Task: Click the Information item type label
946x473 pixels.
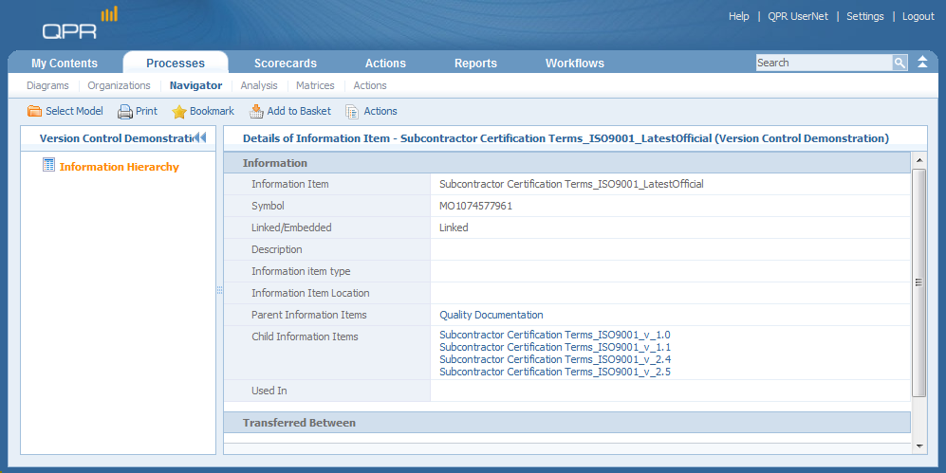Action: 301,271
